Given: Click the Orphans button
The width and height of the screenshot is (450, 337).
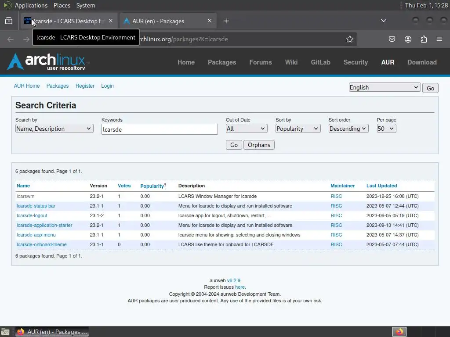Looking at the screenshot, I should (x=259, y=145).
